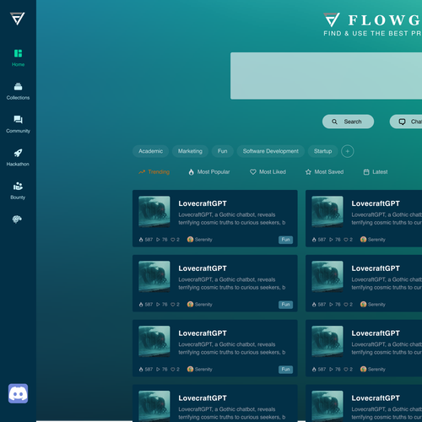Click the flame popularity icon on the first card
The image size is (422, 422).
point(141,240)
